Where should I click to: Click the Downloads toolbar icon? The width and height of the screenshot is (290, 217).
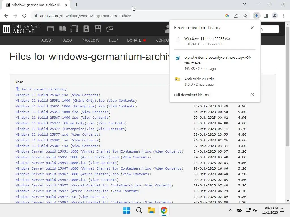[256, 16]
